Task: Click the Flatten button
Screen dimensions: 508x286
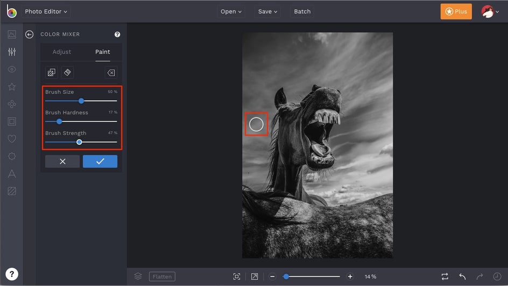Action: pos(162,277)
